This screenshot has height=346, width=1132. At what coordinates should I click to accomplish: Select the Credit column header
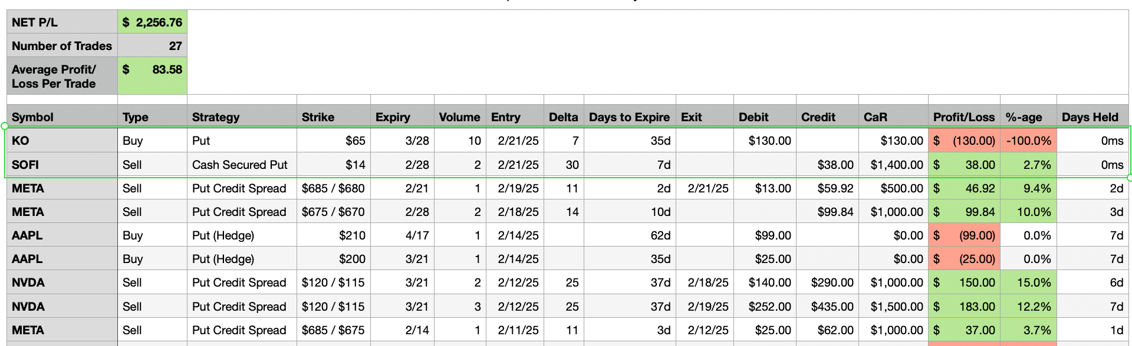tap(827, 117)
